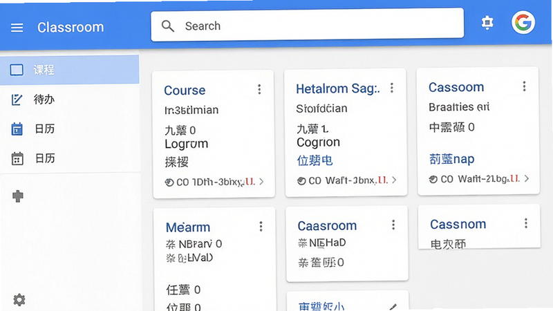Expand chevron at bottom of Cassoom card

(x=527, y=178)
